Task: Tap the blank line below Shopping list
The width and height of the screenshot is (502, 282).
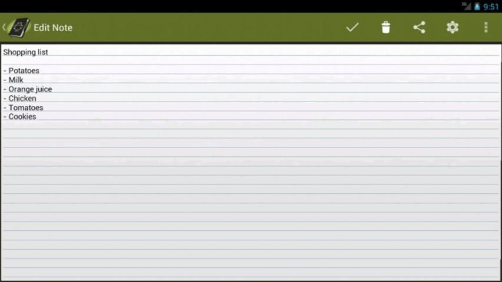Action: point(250,61)
